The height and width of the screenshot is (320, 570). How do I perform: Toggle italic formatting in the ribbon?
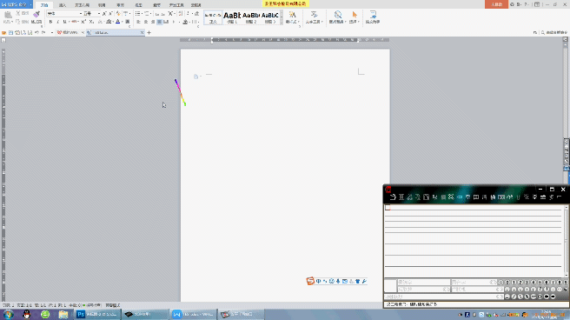[57, 22]
